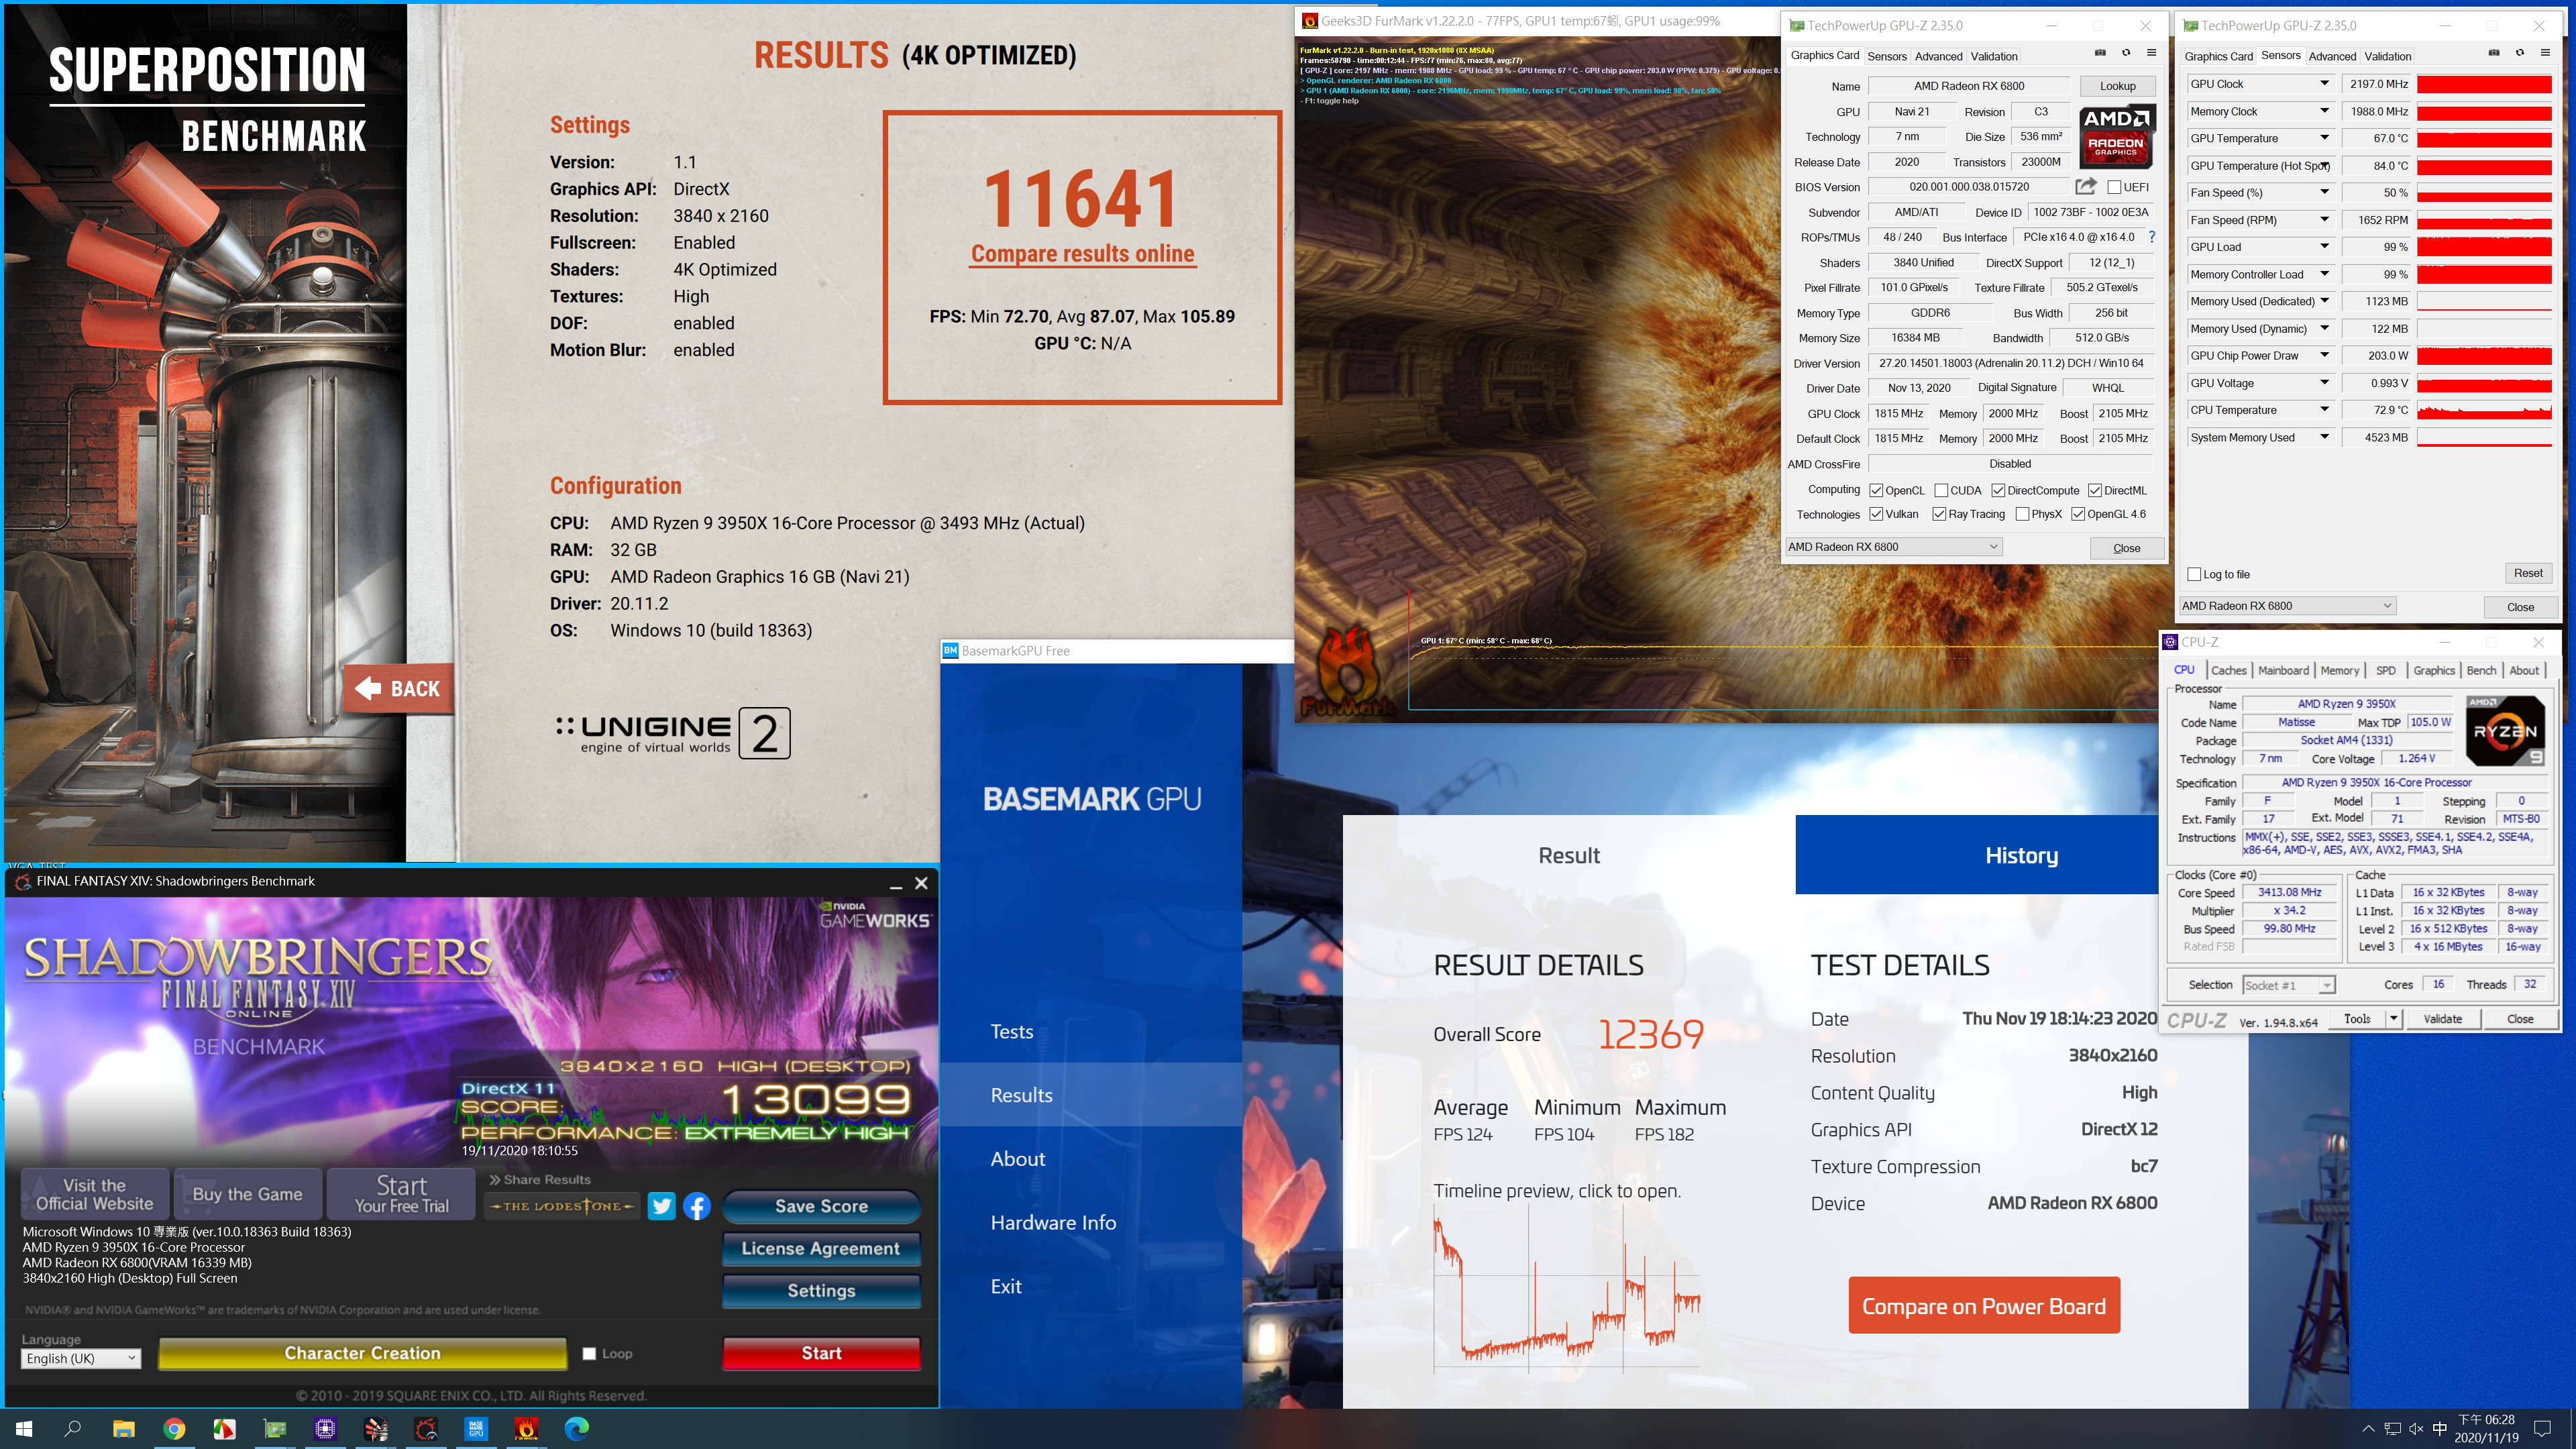This screenshot has width=2576, height=1449.
Task: Switch to the Sensors tab in left GPU-Z window
Action: (1886, 56)
